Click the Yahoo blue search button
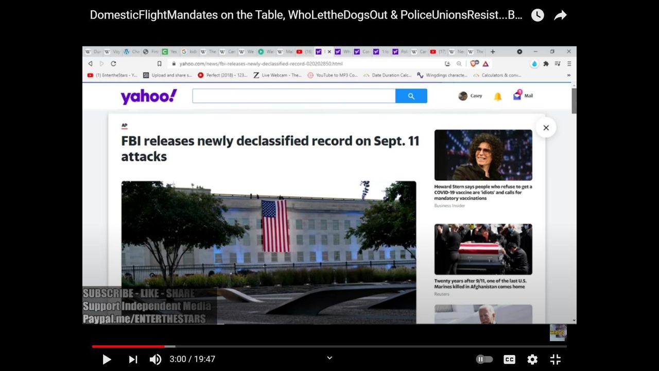 411,96
